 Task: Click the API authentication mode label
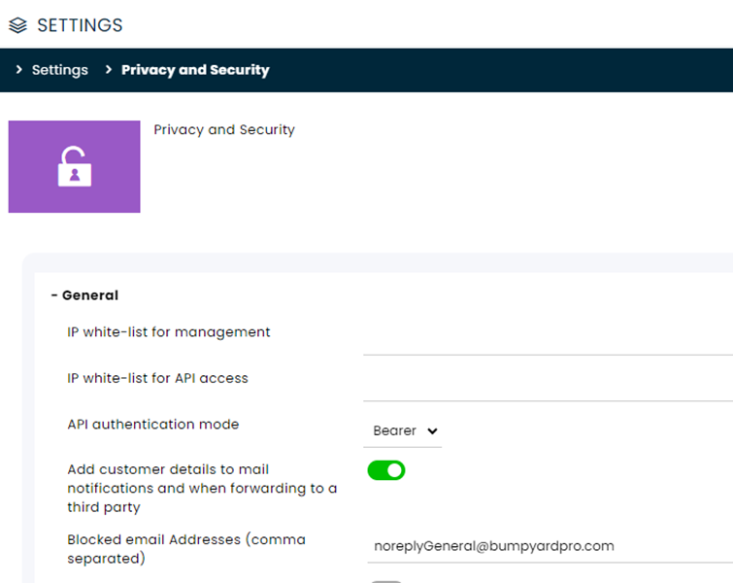tap(153, 425)
